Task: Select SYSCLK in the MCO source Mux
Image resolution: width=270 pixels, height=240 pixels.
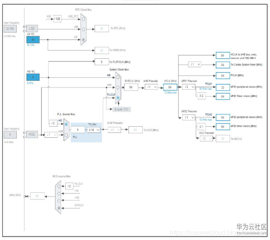Action: [59, 208]
